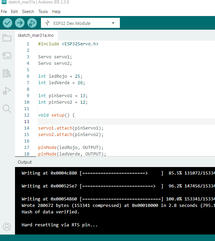The image size is (215, 241).
Task: Click the USB icon in board selector
Action: 47,23
